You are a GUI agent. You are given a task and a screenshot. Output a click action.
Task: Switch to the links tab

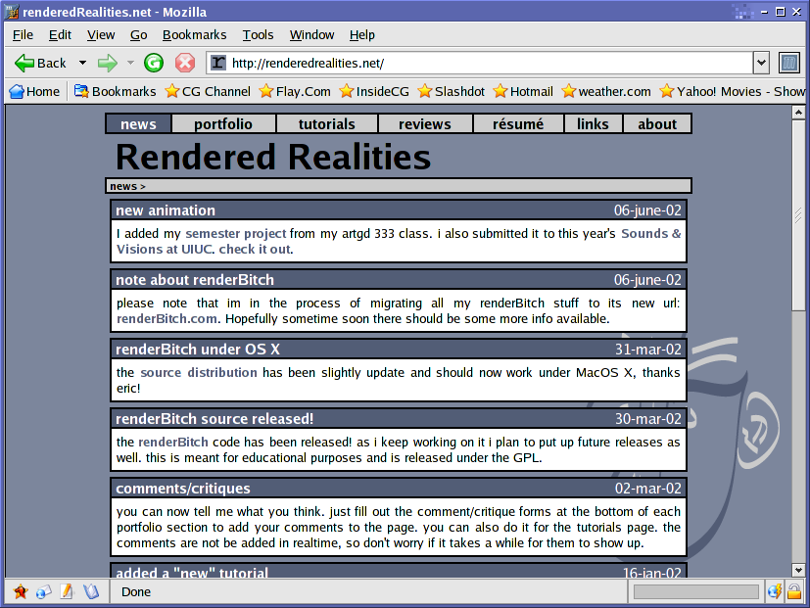(593, 124)
